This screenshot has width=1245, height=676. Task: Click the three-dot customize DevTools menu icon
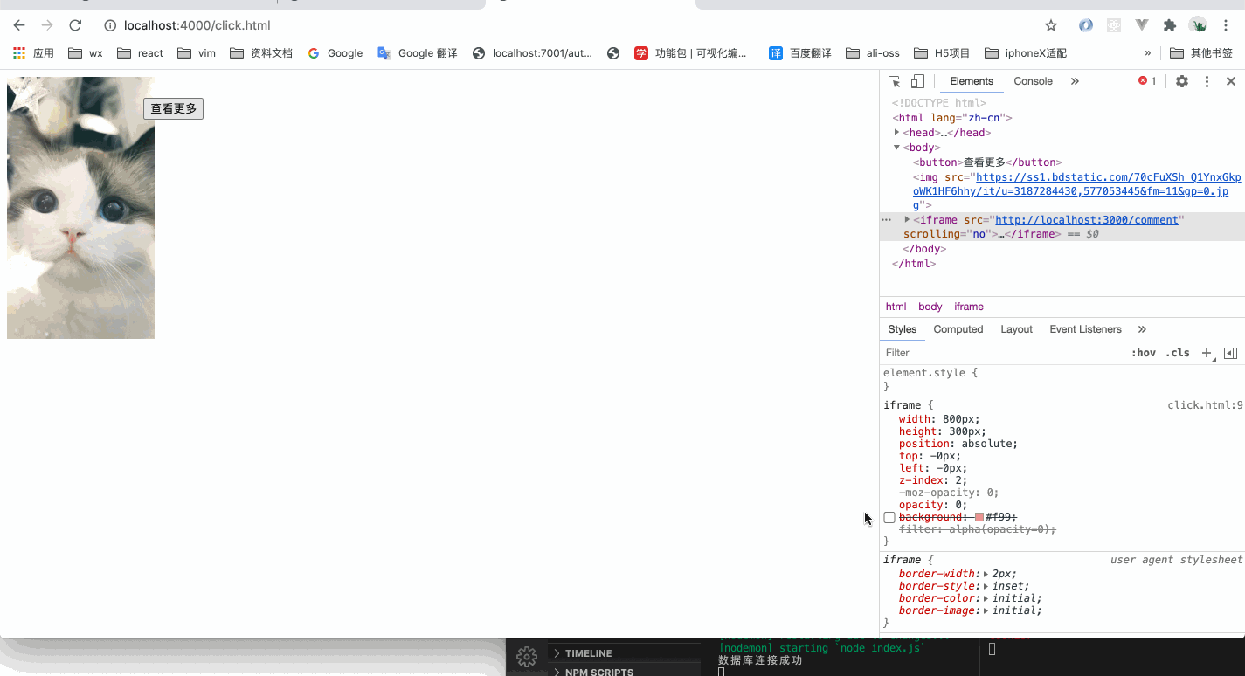[1207, 80]
